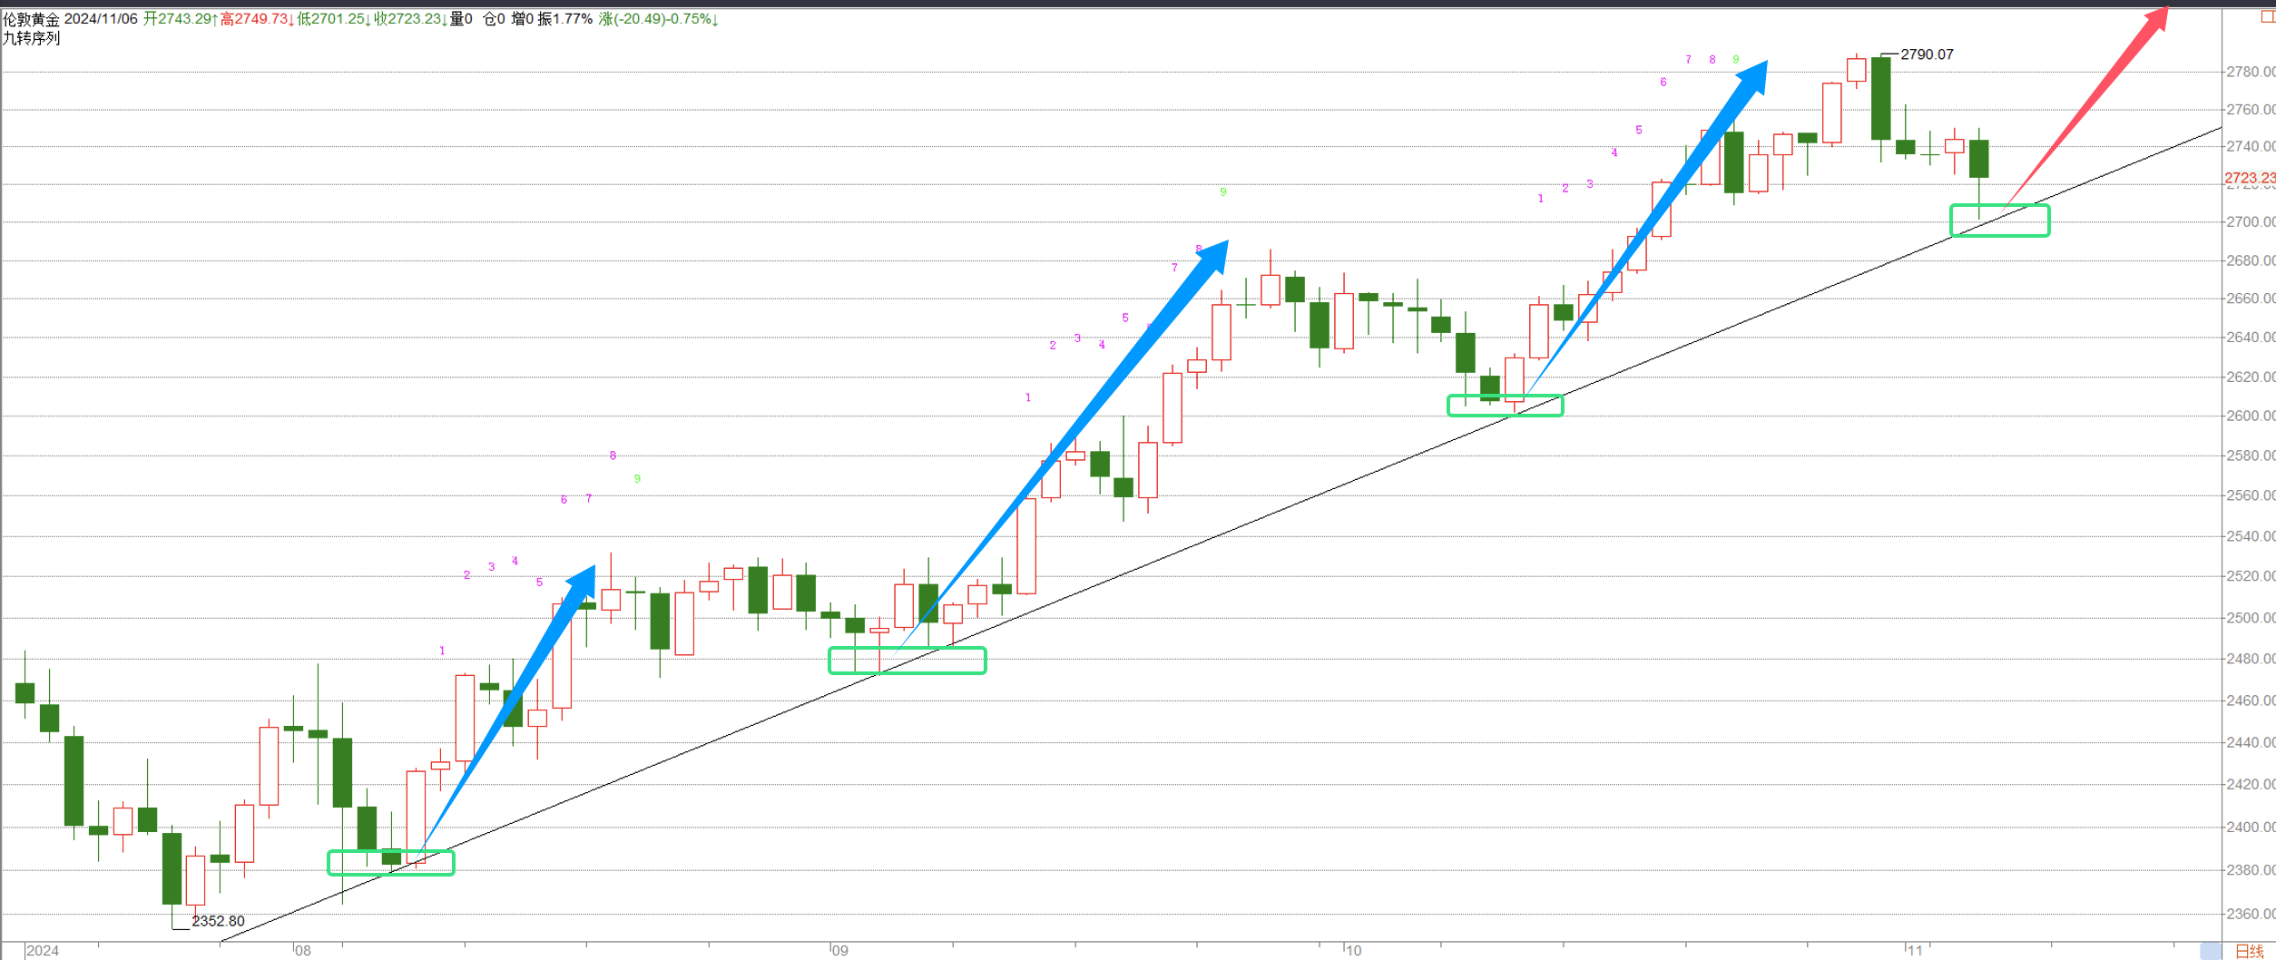Screen dimensions: 2276x960
Task: Click the amplitude value 振1.77%
Action: (x=564, y=19)
